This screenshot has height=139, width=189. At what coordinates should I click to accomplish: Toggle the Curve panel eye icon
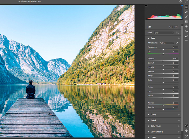click(179, 115)
